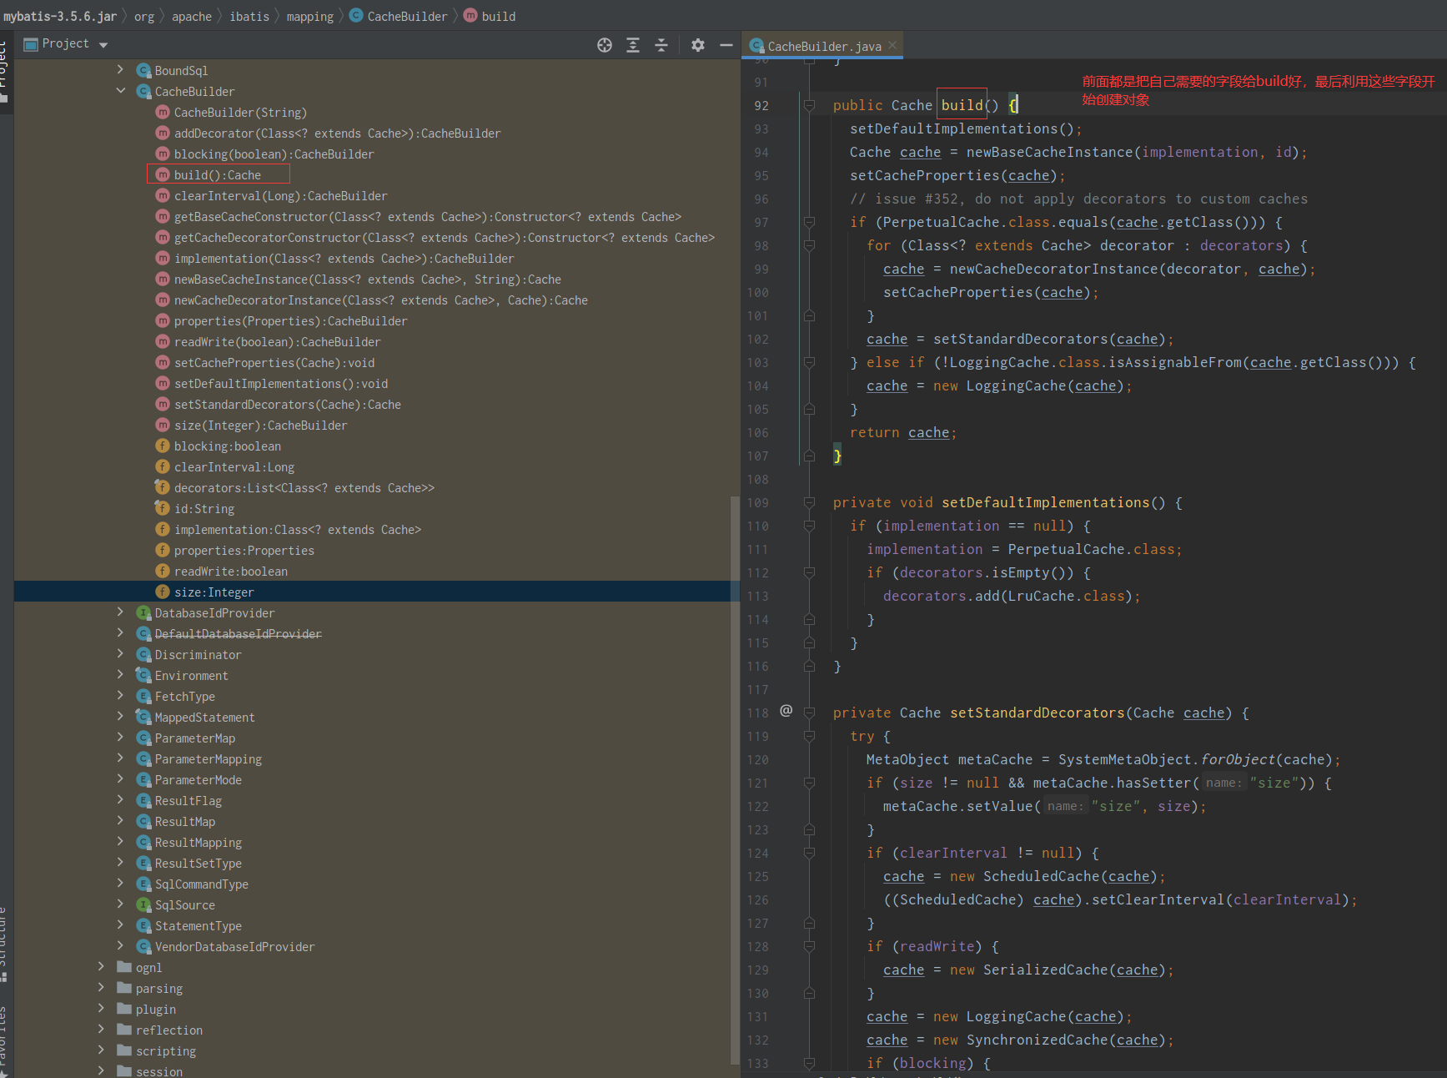1447x1078 pixels.
Task: Collapse the CacheBuilder node in the tree
Action: click(x=121, y=91)
